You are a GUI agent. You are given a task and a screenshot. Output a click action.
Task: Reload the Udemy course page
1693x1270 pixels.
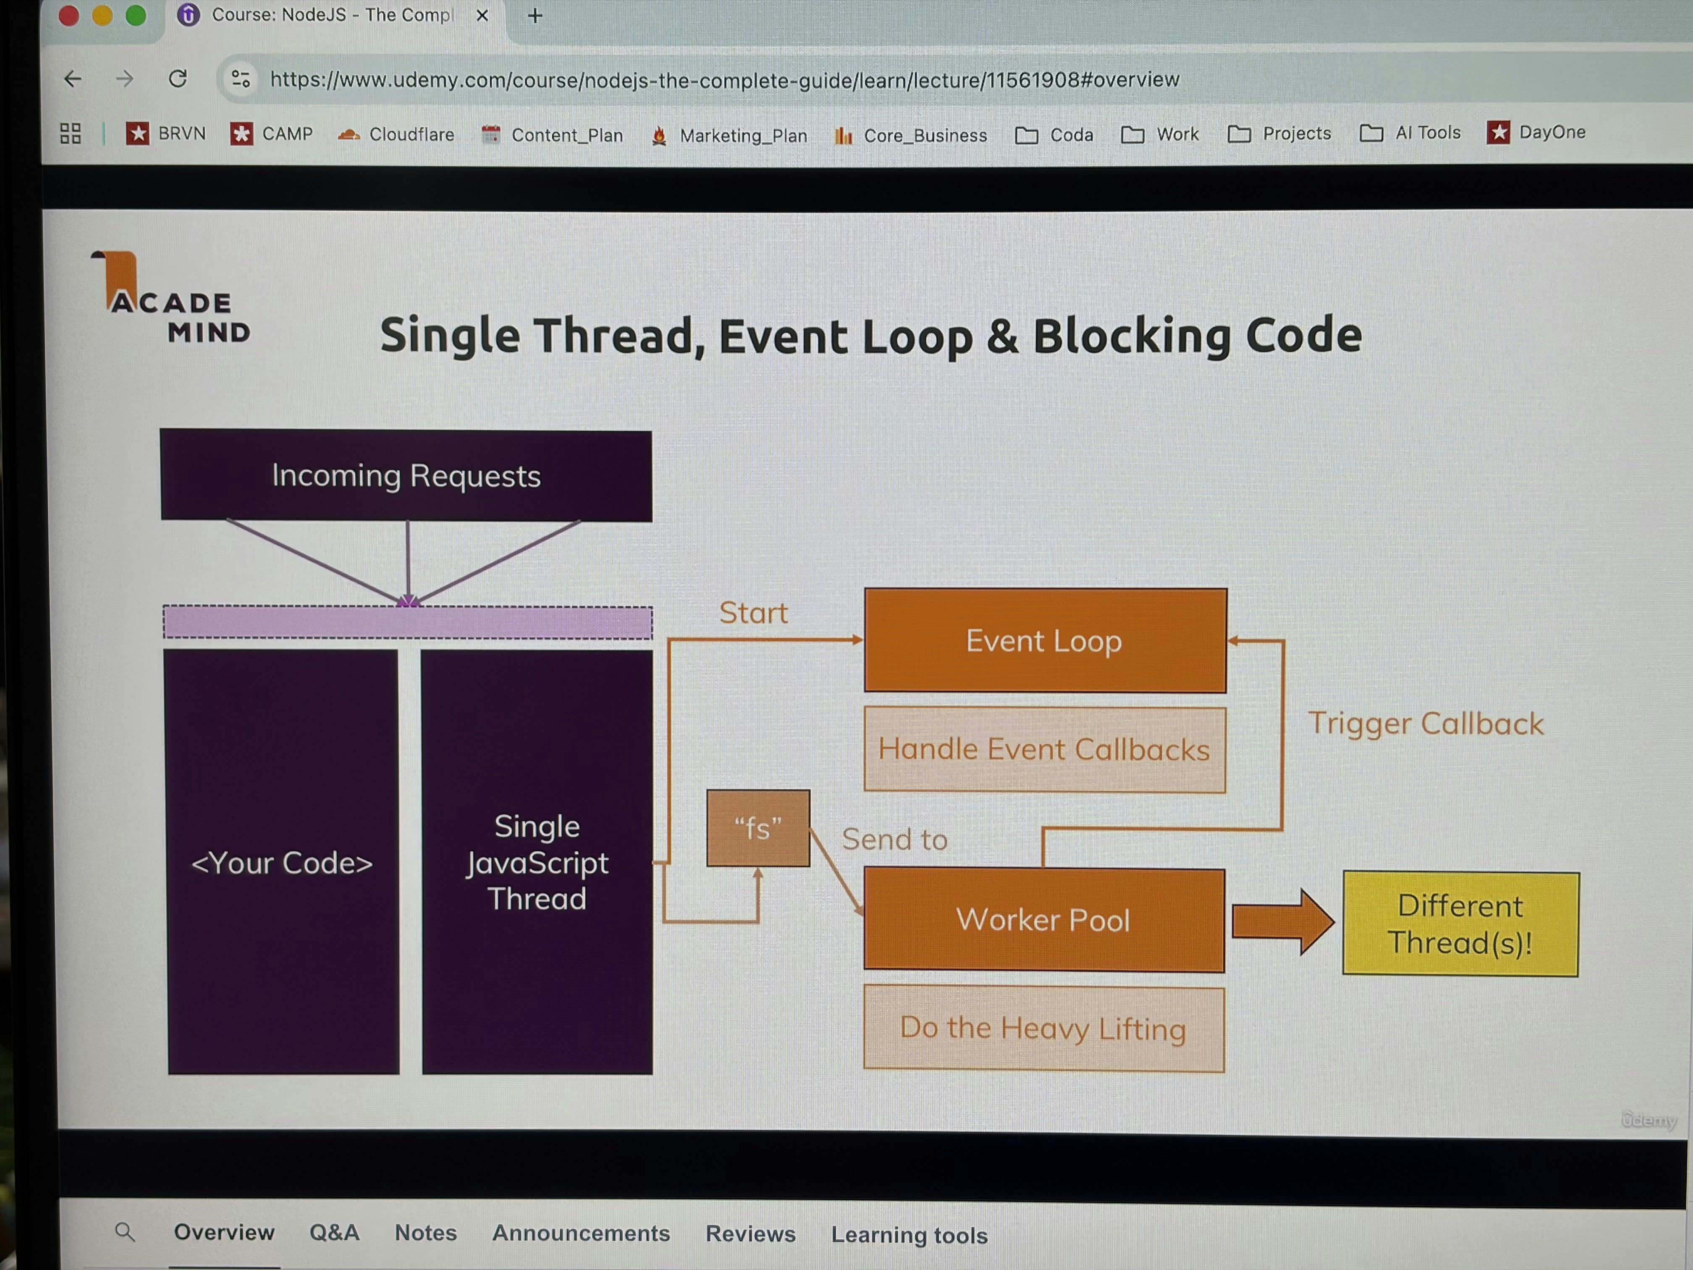pyautogui.click(x=178, y=79)
